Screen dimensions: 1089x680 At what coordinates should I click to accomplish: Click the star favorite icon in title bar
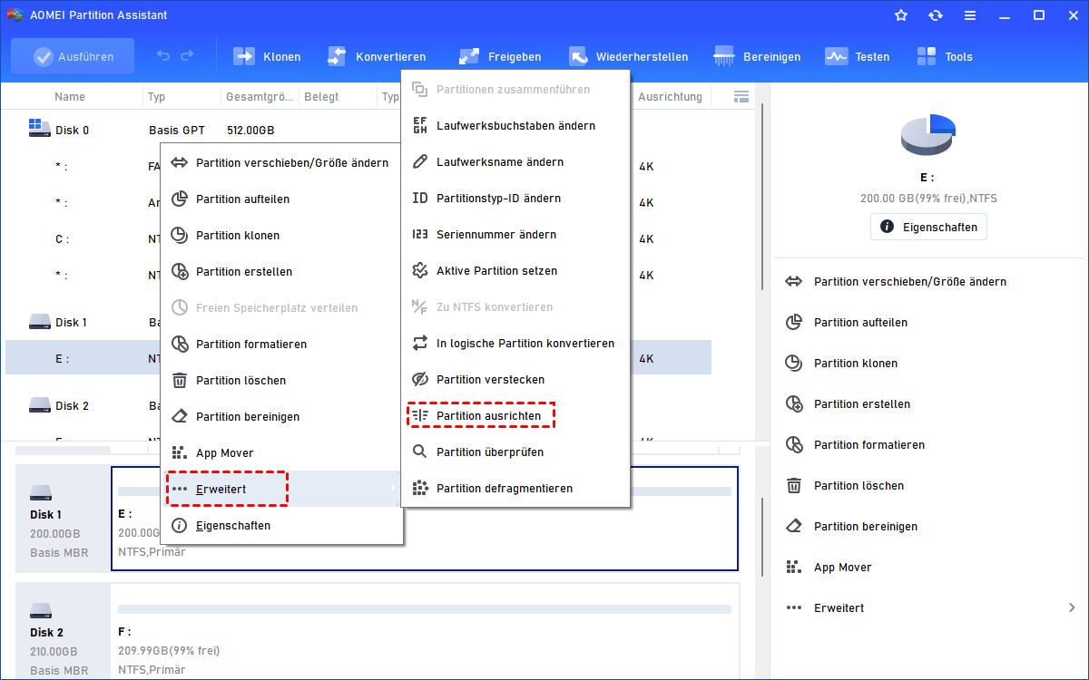pyautogui.click(x=901, y=15)
